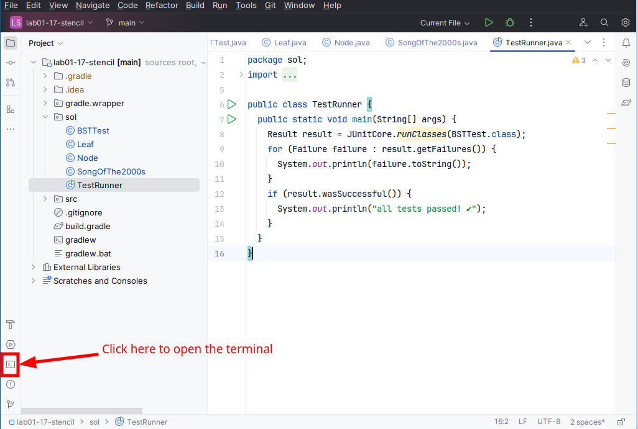The image size is (638, 429).
Task: Run main method from line 7 gutter
Action: coord(232,119)
